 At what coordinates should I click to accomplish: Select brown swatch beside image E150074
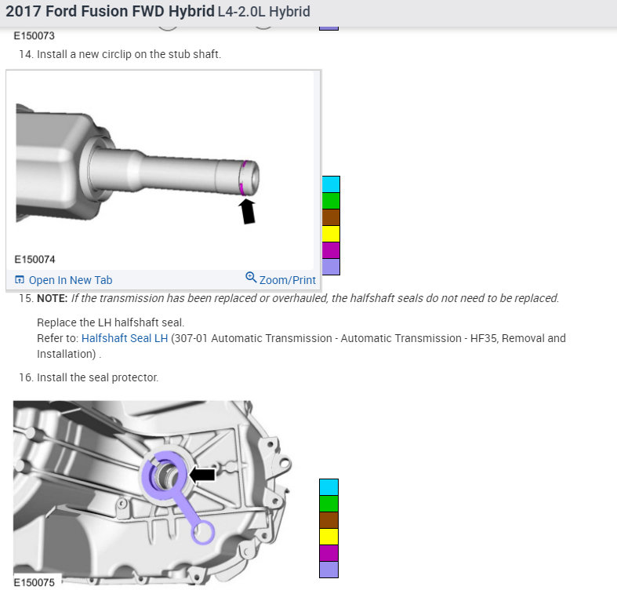pyautogui.click(x=331, y=217)
